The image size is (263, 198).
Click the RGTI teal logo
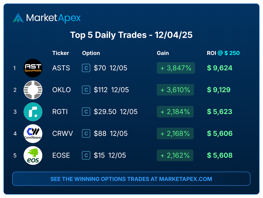point(33,112)
